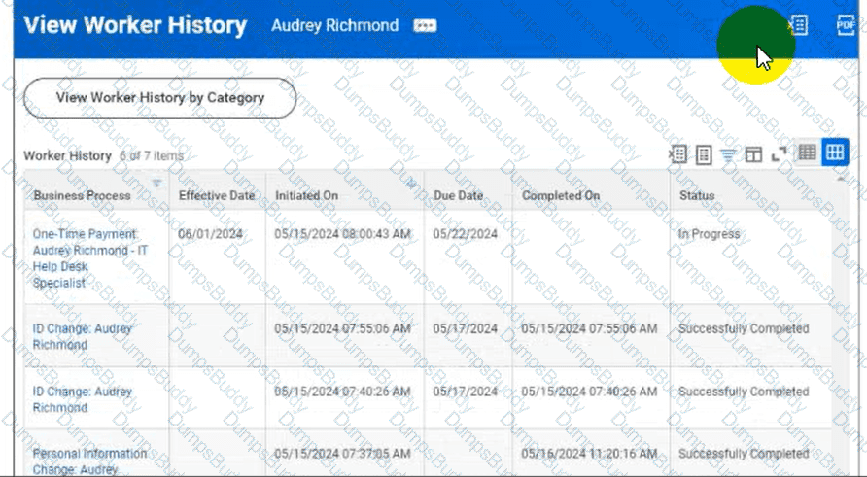Viewport: 867px width, 477px height.
Task: Click the Worker History 6 of 7 items label
Action: (x=103, y=155)
